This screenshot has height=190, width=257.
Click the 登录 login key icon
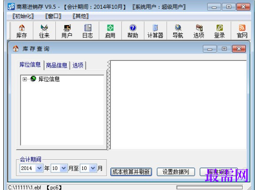pos(219,31)
